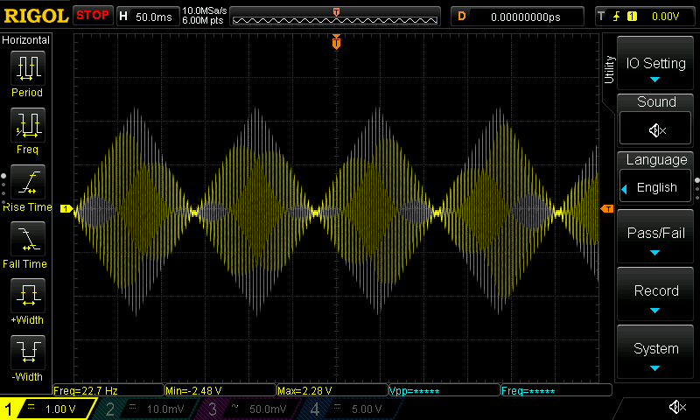
Task: Click the trigger level T marker beside the grid
Action: click(x=607, y=209)
